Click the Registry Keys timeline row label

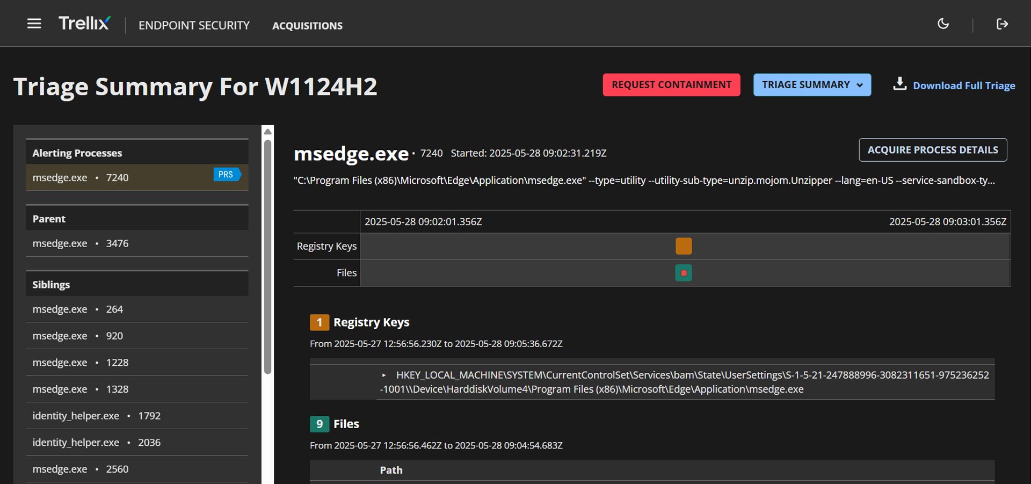(326, 246)
